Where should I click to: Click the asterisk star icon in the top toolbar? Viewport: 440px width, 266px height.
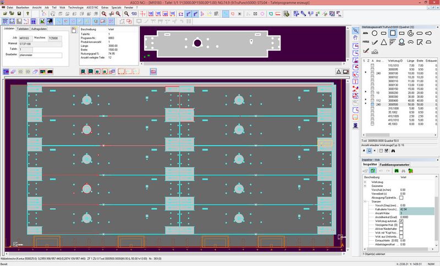point(240,13)
